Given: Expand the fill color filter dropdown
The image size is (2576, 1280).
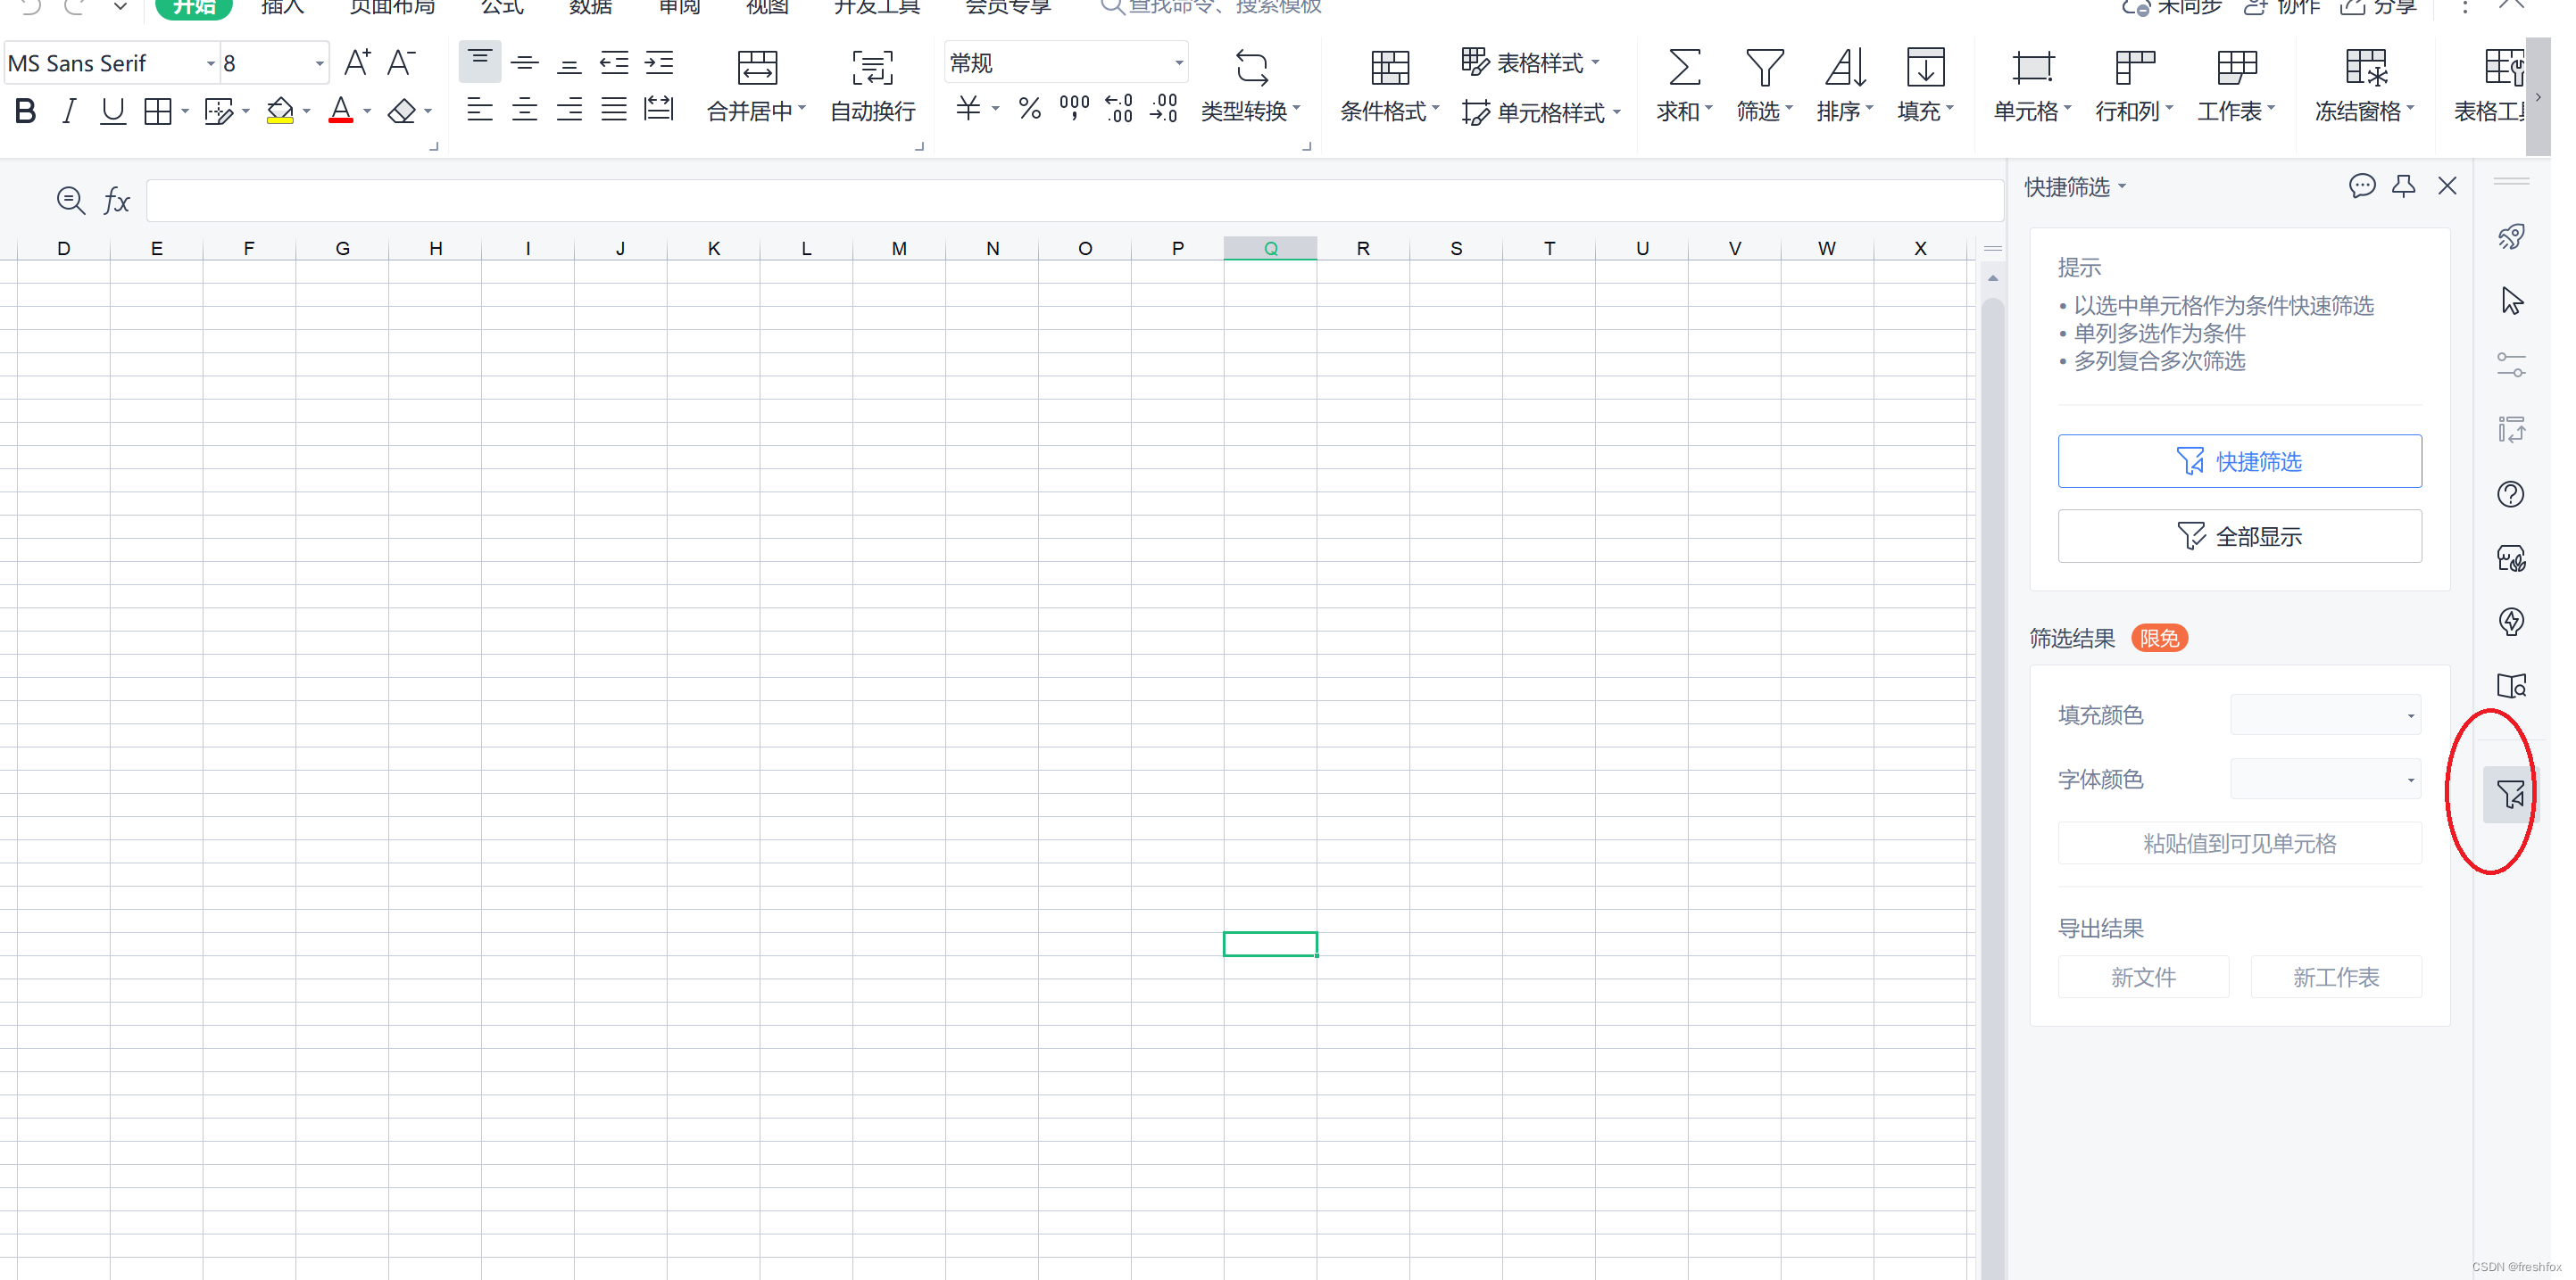Looking at the screenshot, I should click(2410, 715).
